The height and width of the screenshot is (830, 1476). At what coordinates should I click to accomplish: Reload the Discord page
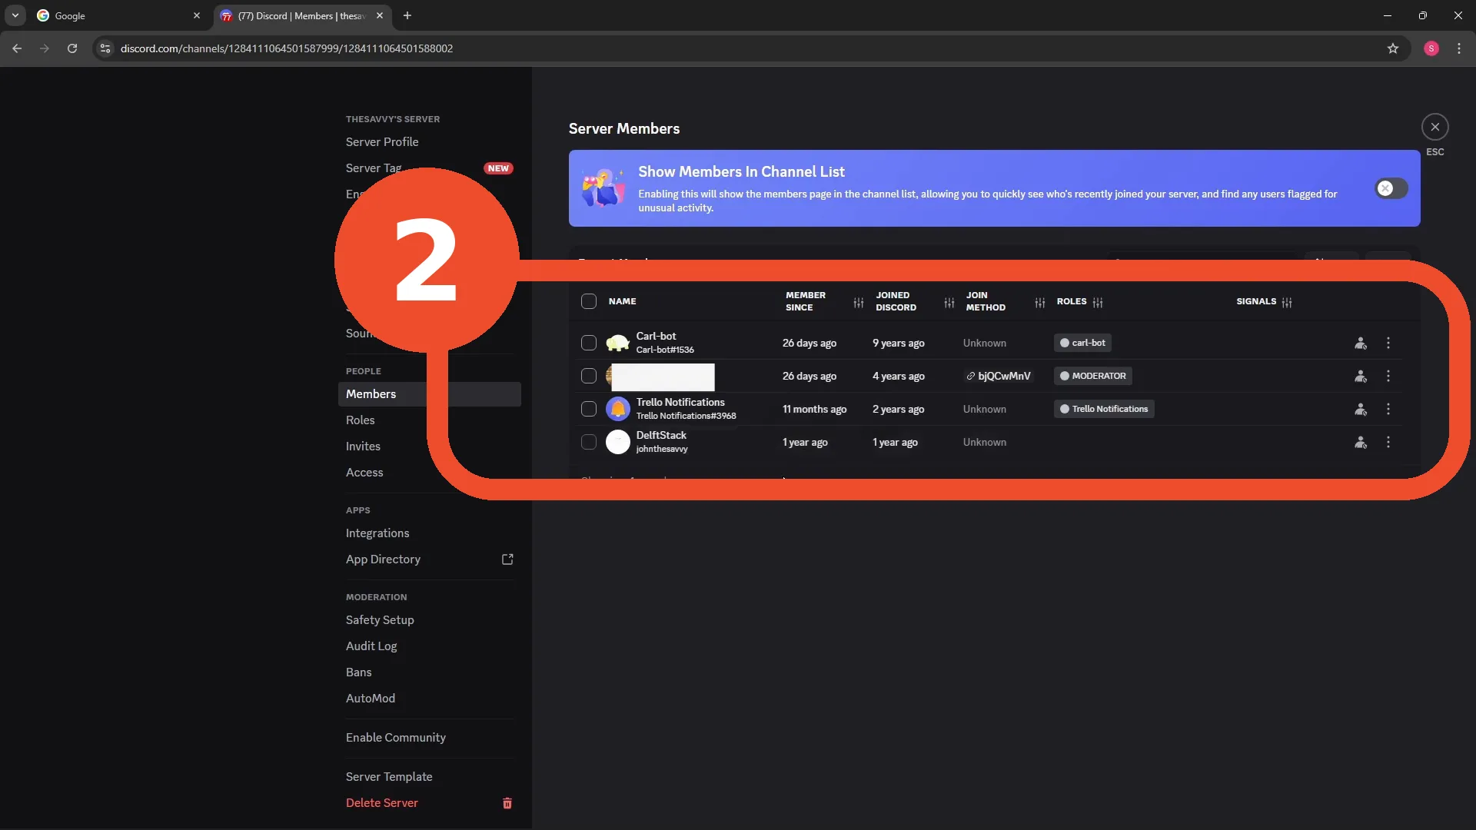(x=72, y=48)
